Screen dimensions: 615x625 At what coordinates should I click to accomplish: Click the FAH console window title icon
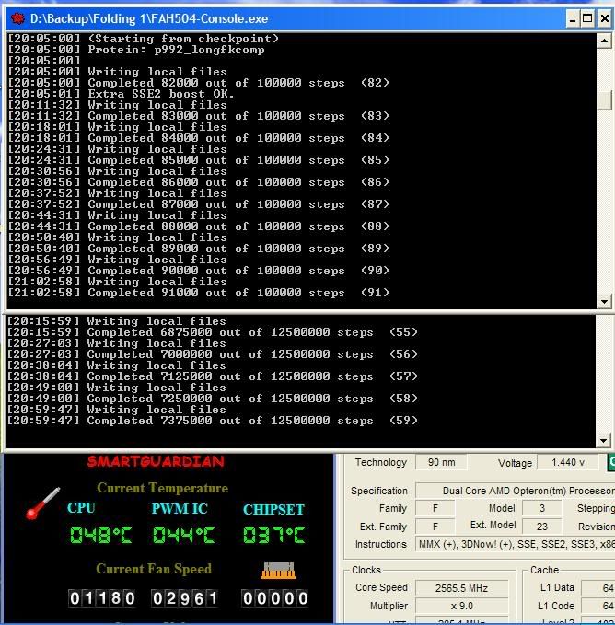17,18
